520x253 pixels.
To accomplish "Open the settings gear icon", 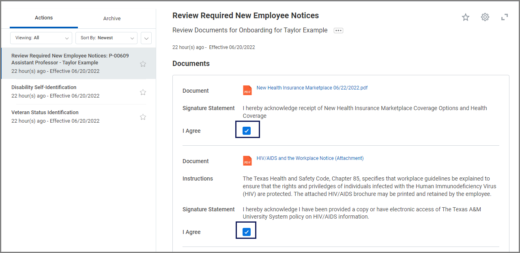I will click(485, 17).
